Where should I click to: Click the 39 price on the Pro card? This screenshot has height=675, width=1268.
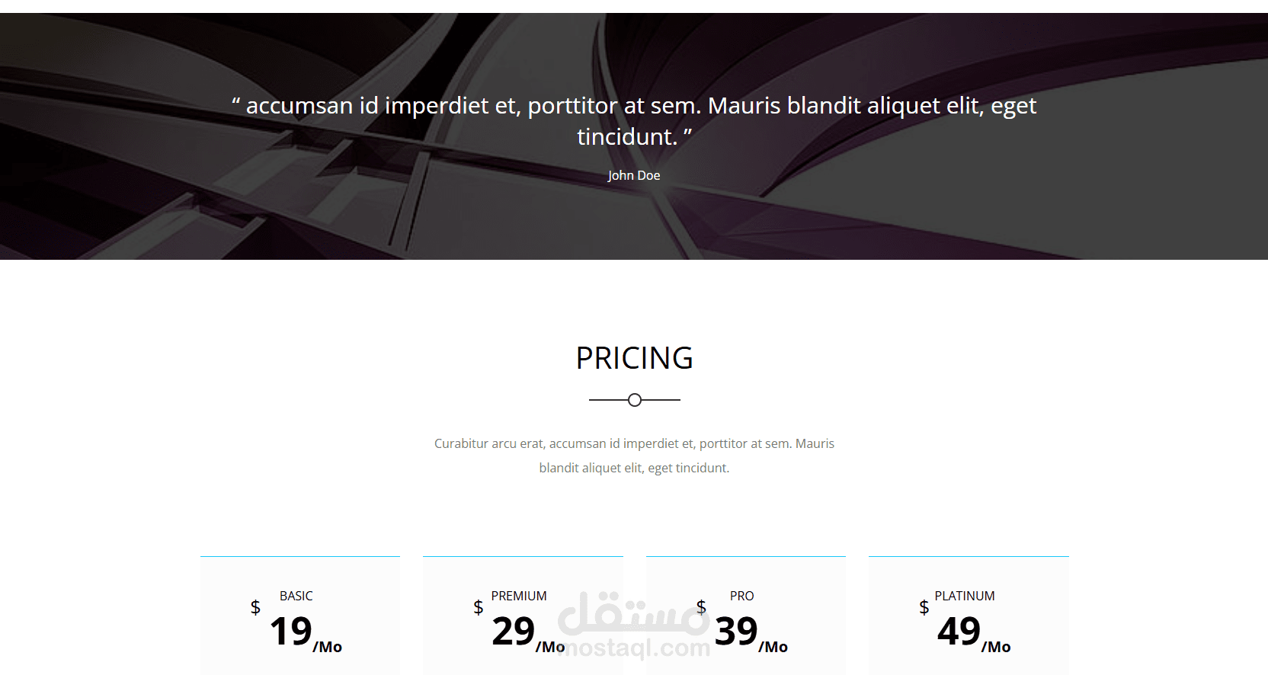coord(736,632)
